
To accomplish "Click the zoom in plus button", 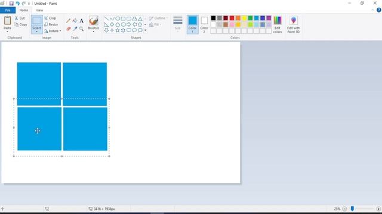I will pyautogui.click(x=378, y=209).
